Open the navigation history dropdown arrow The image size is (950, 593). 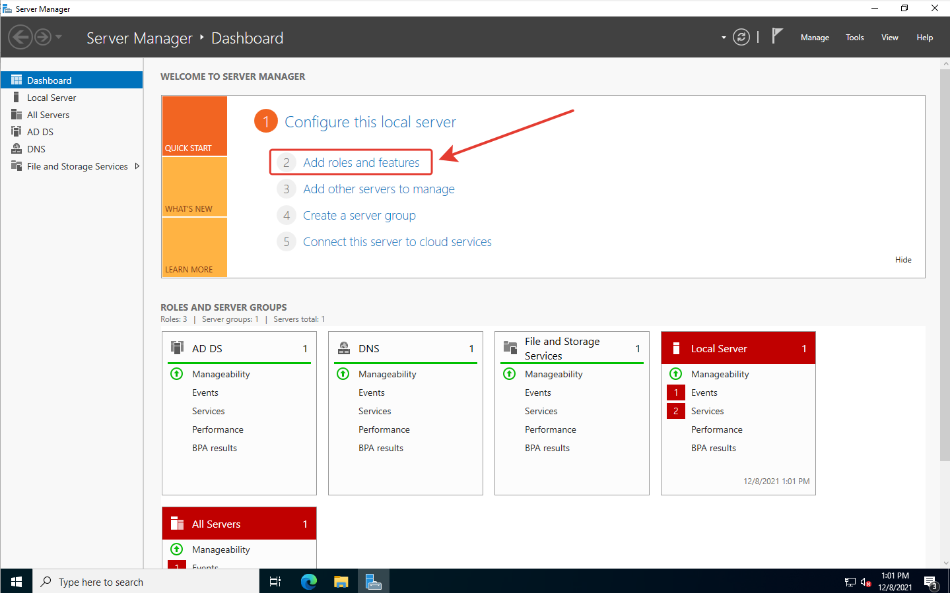(x=59, y=37)
